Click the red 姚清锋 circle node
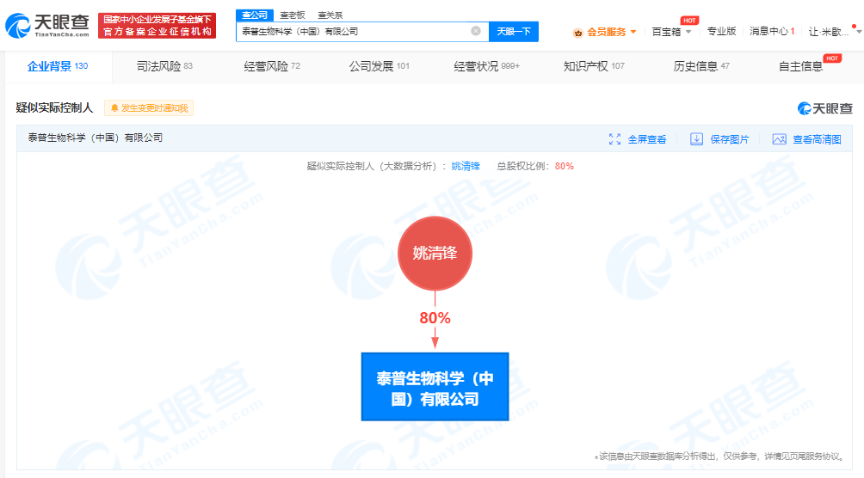The width and height of the screenshot is (864, 478). click(x=435, y=254)
